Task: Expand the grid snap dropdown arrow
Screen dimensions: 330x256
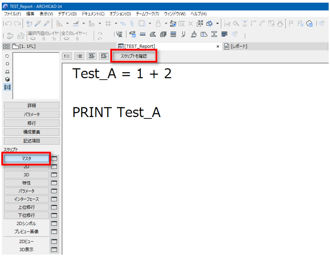Action: [x=116, y=24]
